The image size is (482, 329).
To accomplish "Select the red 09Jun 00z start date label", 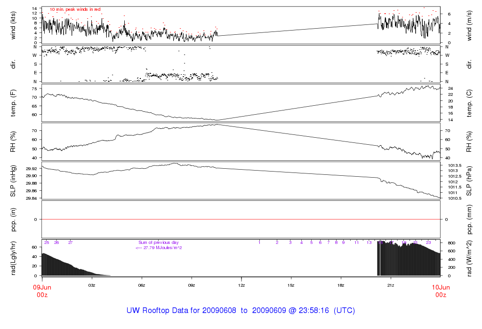I will click(42, 291).
